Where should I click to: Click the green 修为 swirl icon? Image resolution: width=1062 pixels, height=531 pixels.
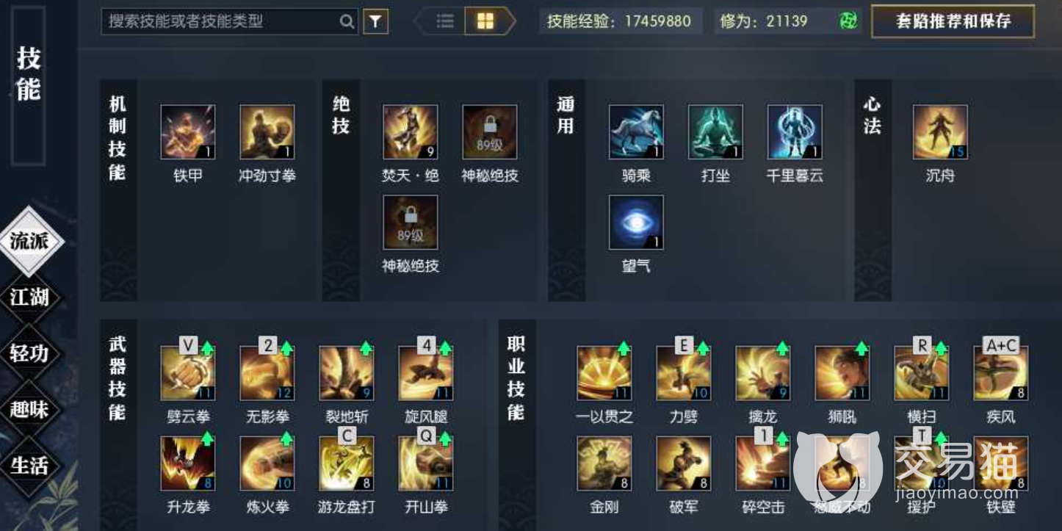pos(849,21)
